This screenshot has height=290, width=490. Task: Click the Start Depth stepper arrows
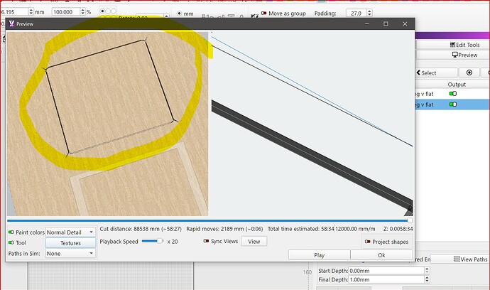(x=427, y=271)
